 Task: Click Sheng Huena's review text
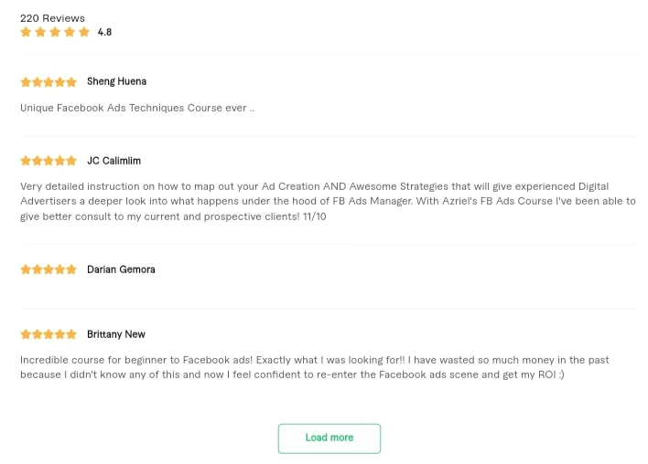coord(137,108)
